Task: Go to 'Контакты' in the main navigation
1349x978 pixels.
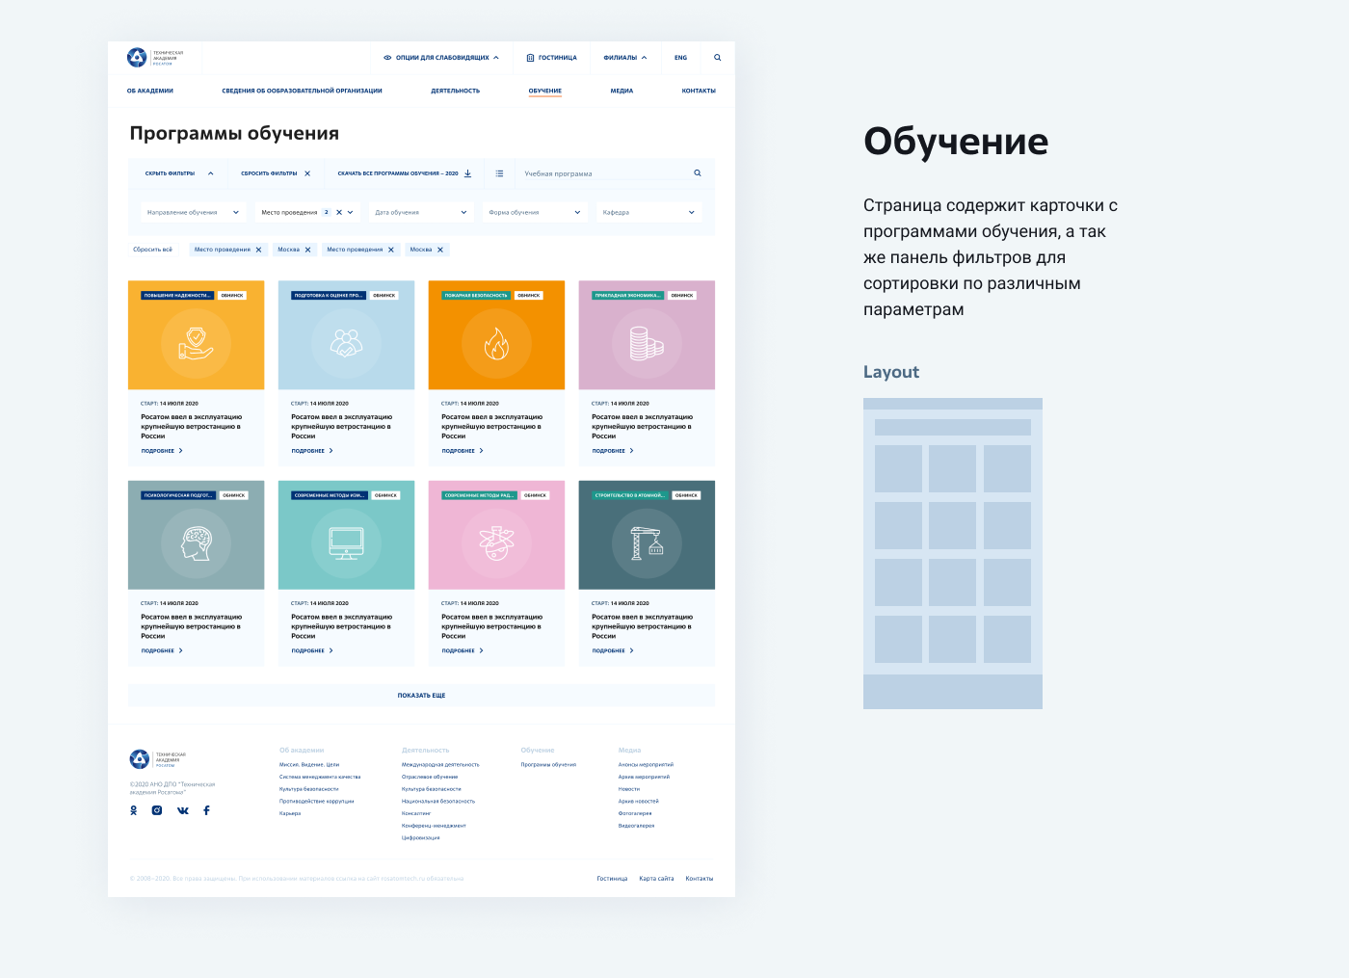Action: click(x=698, y=91)
